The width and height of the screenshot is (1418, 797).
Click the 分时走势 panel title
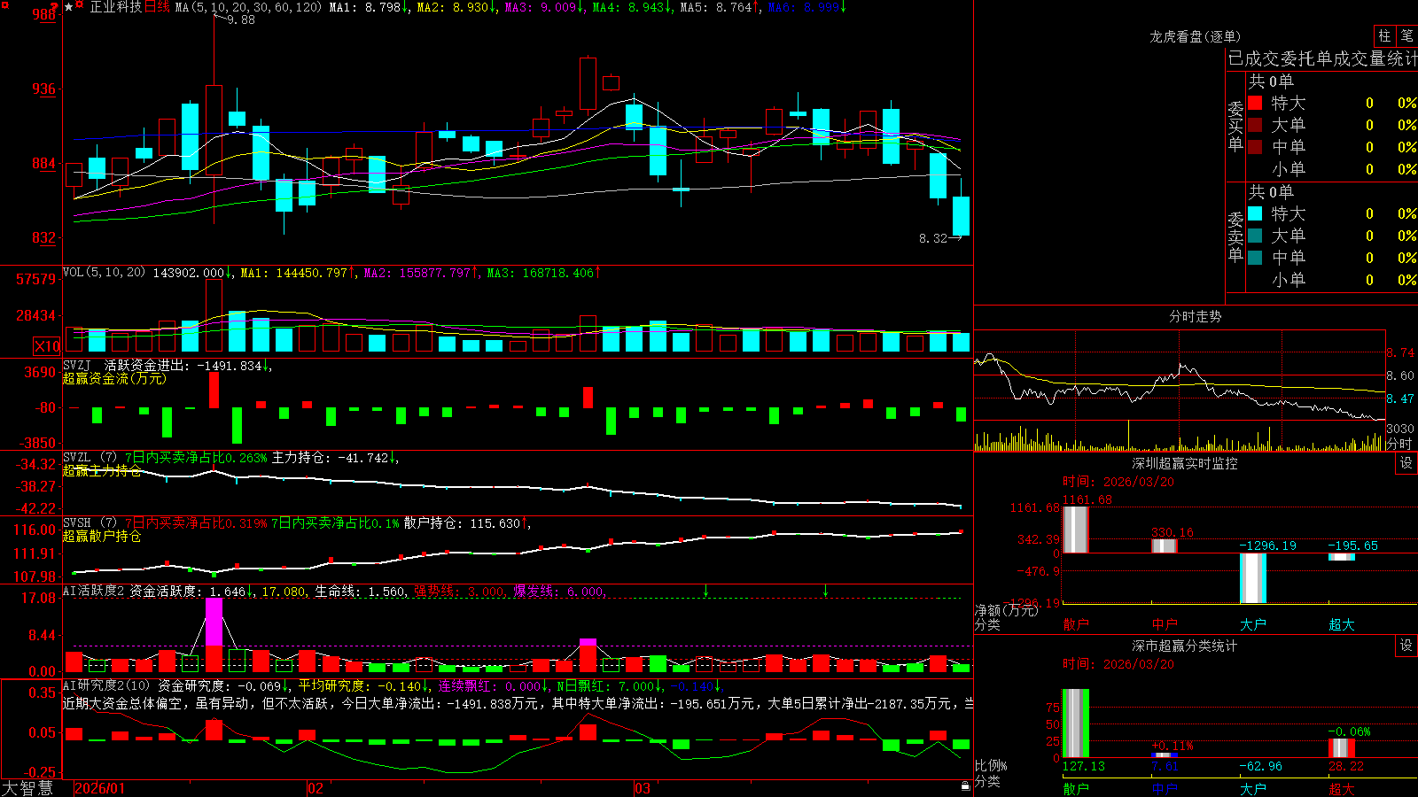tap(1195, 316)
